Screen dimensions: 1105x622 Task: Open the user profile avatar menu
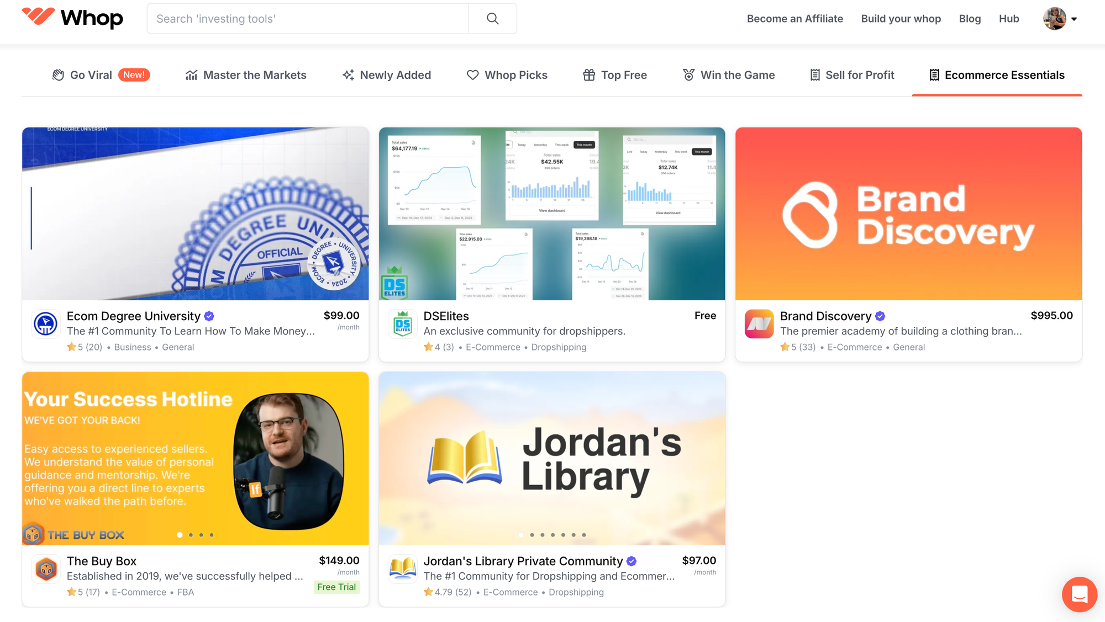(1055, 19)
